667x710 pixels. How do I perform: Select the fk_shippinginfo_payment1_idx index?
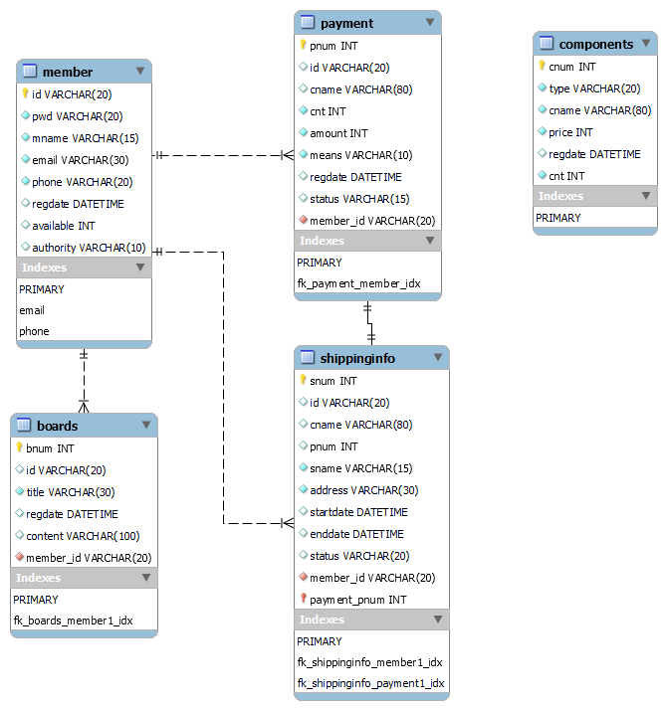[371, 683]
